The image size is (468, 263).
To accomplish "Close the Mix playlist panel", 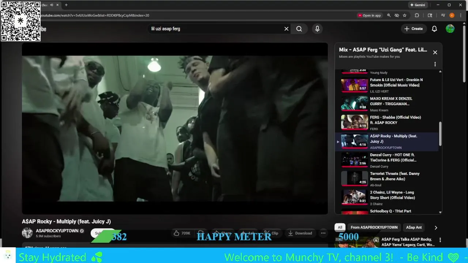I will tap(435, 52).
